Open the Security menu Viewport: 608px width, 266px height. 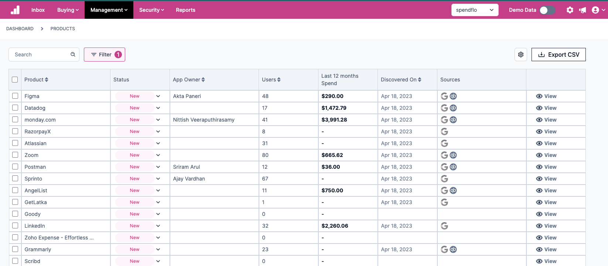(x=151, y=10)
